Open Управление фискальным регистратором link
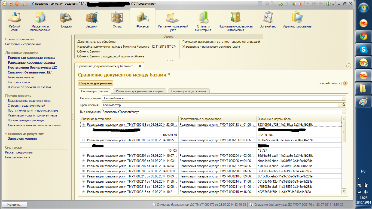The height and width of the screenshot is (209, 372). point(211,47)
